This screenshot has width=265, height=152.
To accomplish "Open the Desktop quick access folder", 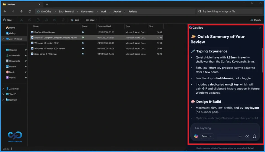I will [13, 50].
